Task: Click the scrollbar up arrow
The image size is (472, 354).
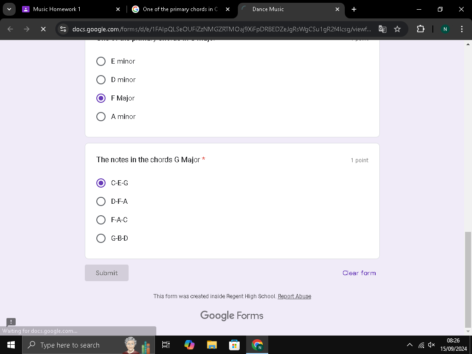Action: pos(468,44)
